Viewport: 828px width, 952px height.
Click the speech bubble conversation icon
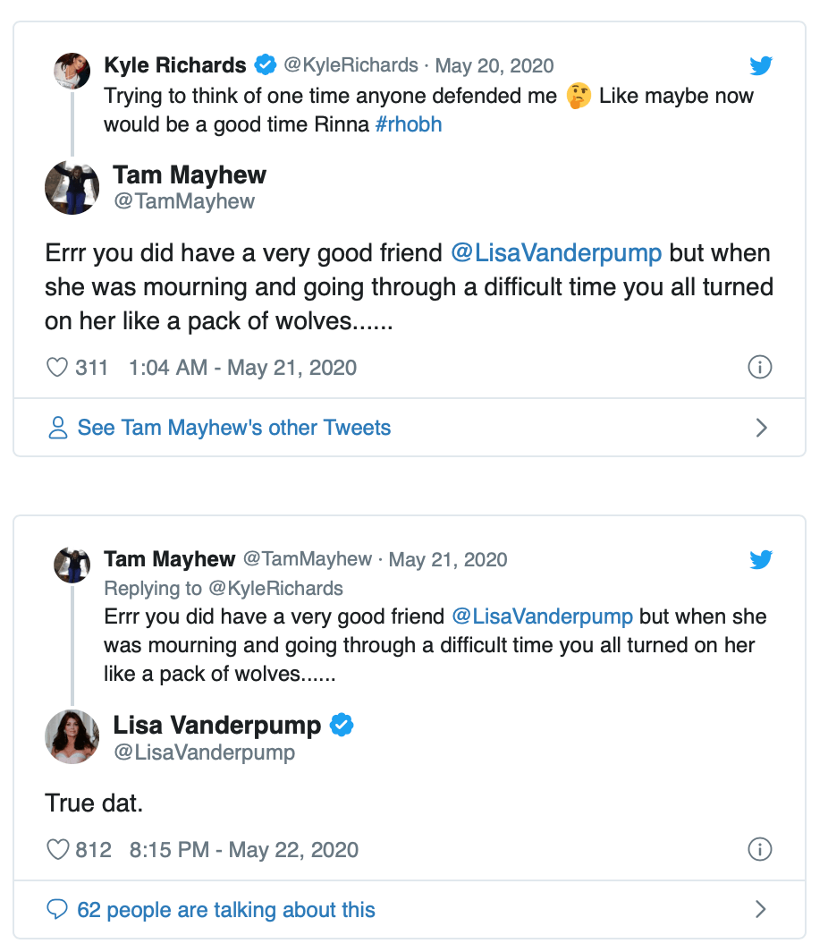pos(57,910)
